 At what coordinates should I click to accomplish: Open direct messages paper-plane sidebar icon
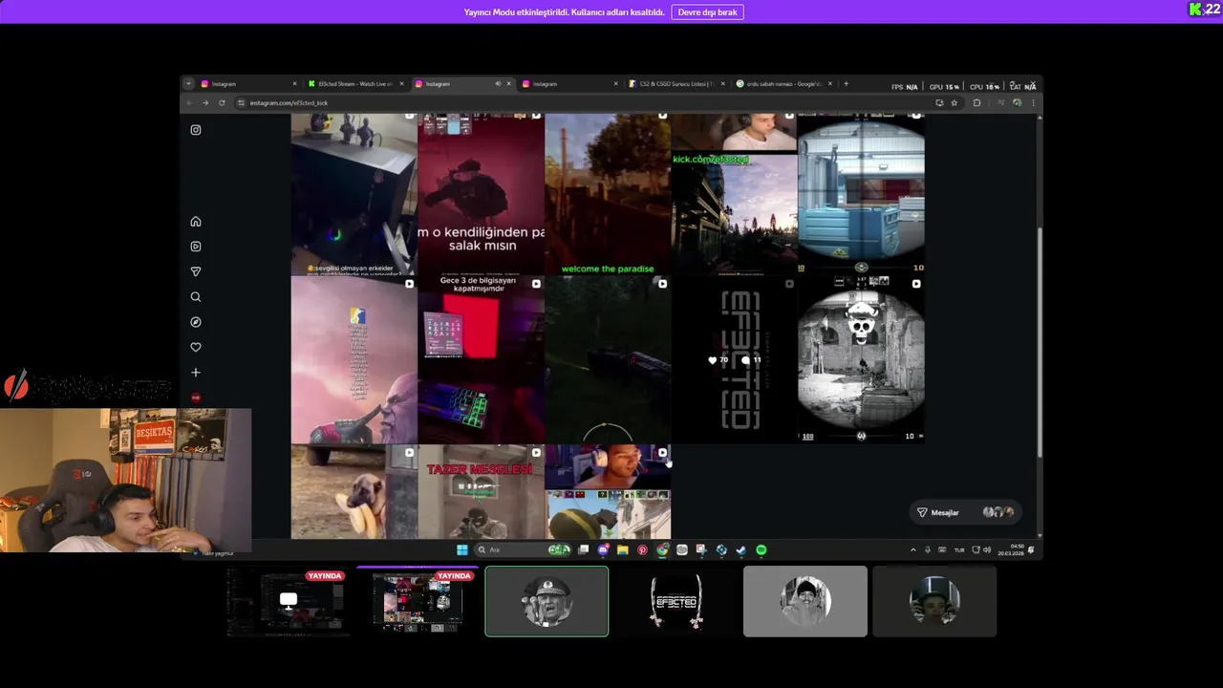[196, 272]
